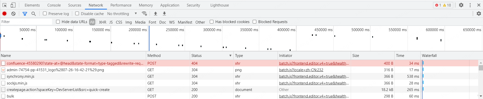
Task: Open DevTools settings gear
Action: pyautogui.click(x=461, y=5)
